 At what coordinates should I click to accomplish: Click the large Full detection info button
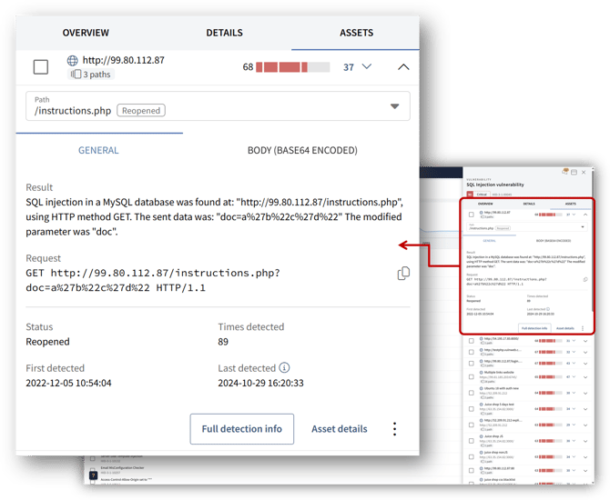(242, 429)
